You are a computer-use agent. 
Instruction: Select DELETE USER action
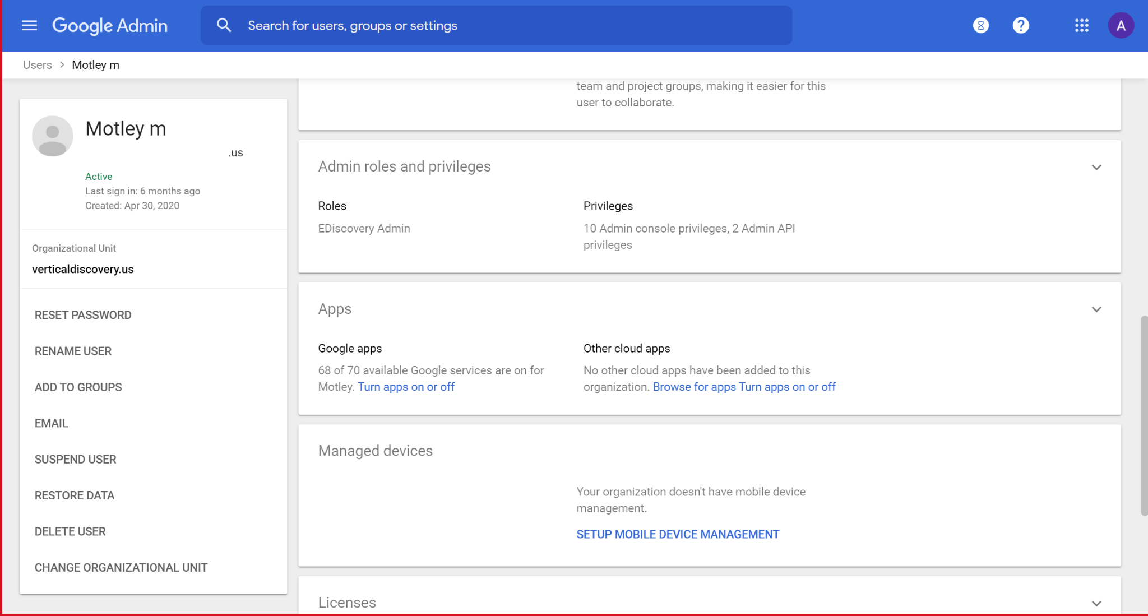70,531
